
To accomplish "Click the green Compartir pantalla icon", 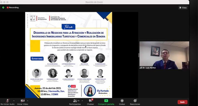I will coord(106,100).
